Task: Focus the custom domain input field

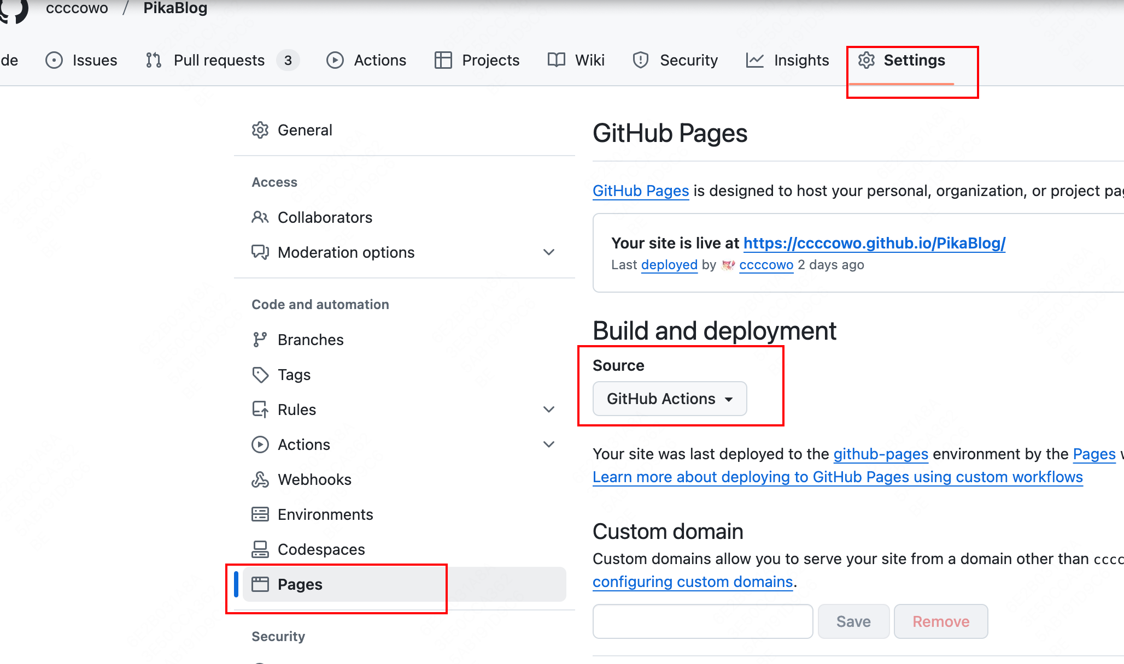Action: pyautogui.click(x=703, y=621)
